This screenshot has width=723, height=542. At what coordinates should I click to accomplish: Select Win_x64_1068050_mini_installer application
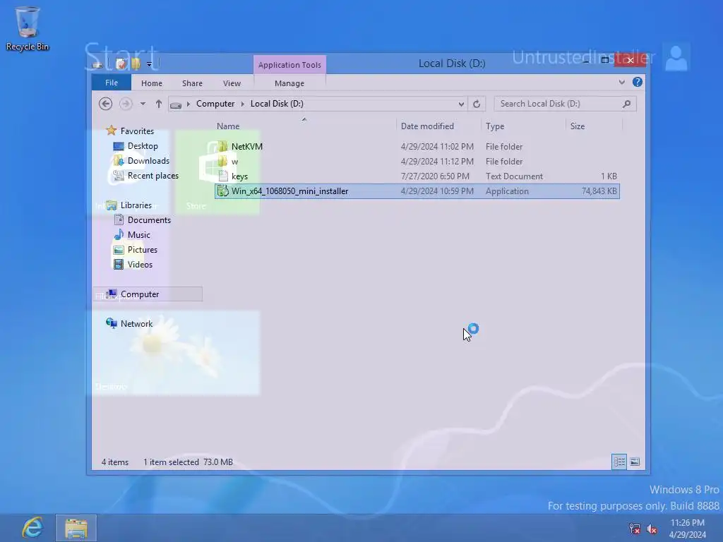point(417,191)
